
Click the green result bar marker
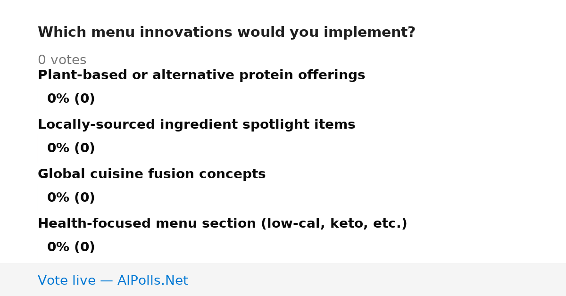pyautogui.click(x=38, y=198)
